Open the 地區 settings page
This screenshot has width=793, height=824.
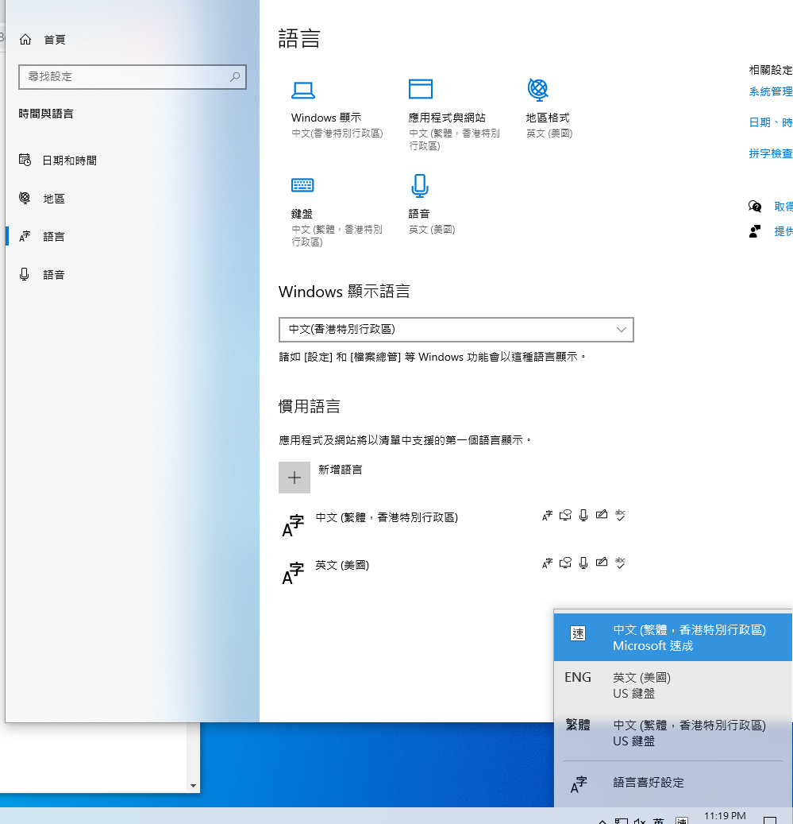41,198
